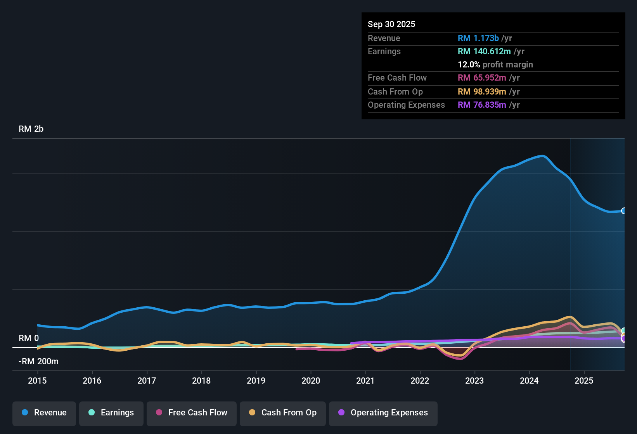The height and width of the screenshot is (434, 637).
Task: Select the 2023 axis label
Action: 474,381
